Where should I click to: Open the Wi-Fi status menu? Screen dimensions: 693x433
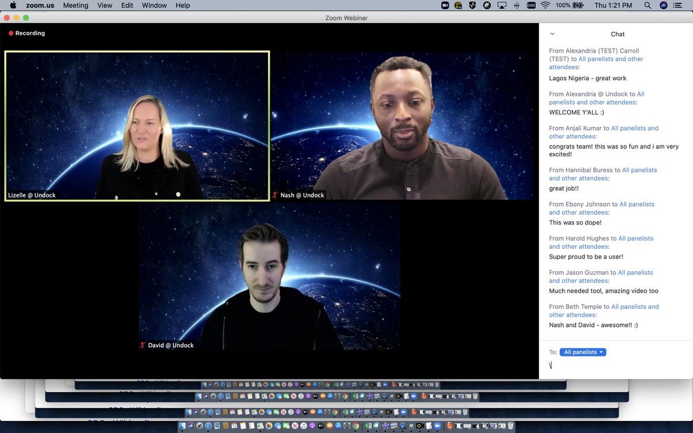pos(545,5)
